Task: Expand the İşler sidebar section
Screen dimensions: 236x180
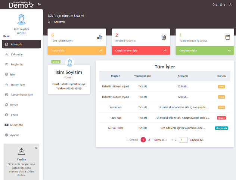Action: tap(13, 74)
